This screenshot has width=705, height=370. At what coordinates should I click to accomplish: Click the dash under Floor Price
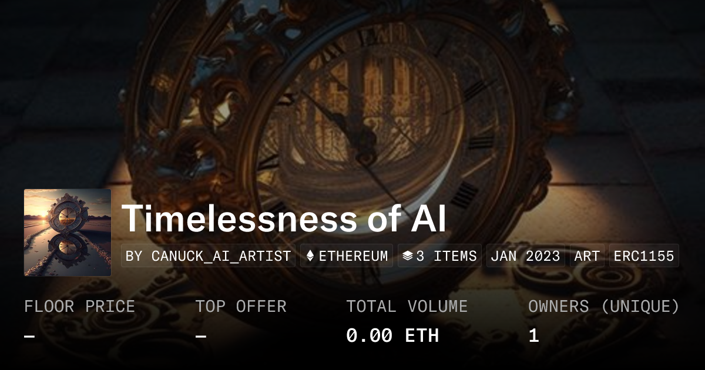click(x=29, y=336)
